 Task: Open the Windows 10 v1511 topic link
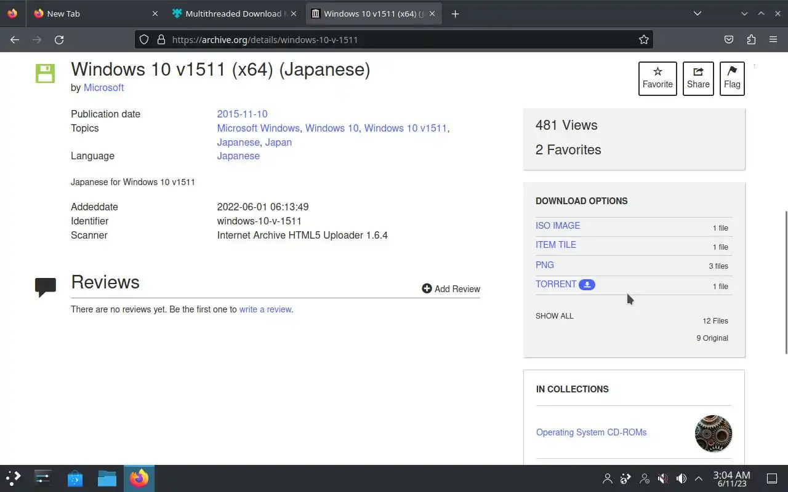point(405,128)
